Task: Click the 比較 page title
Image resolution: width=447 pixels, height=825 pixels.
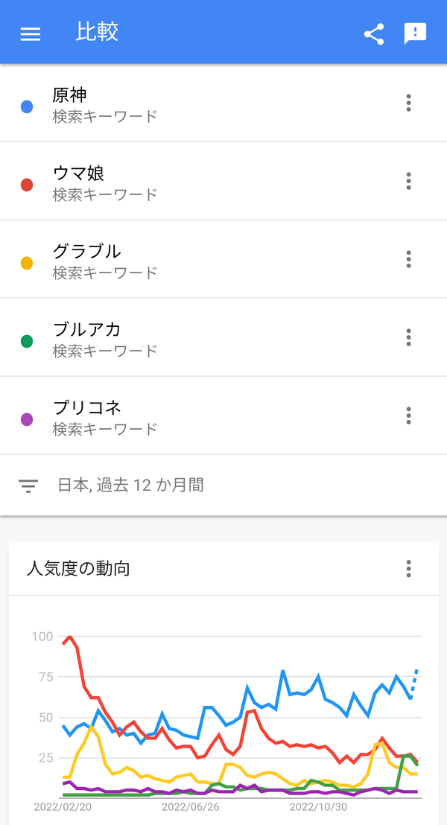Action: [97, 32]
